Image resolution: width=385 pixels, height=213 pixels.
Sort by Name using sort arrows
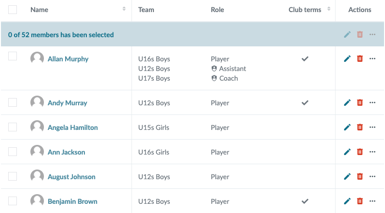point(124,9)
